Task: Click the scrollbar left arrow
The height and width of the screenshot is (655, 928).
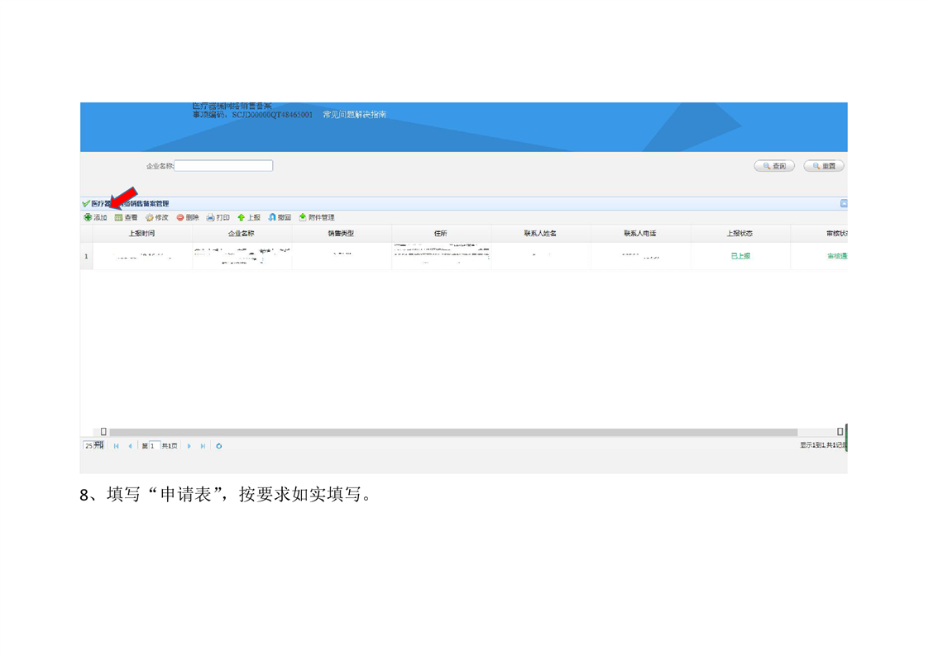Action: 103,432
